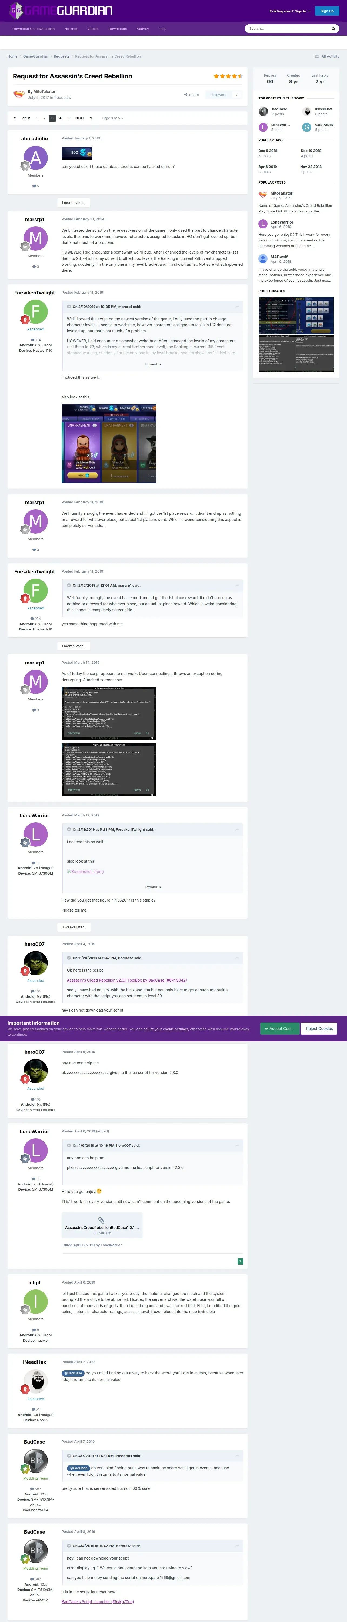Open Nov 28 2018 popular day
The width and height of the screenshot is (347, 1622).
(x=311, y=167)
